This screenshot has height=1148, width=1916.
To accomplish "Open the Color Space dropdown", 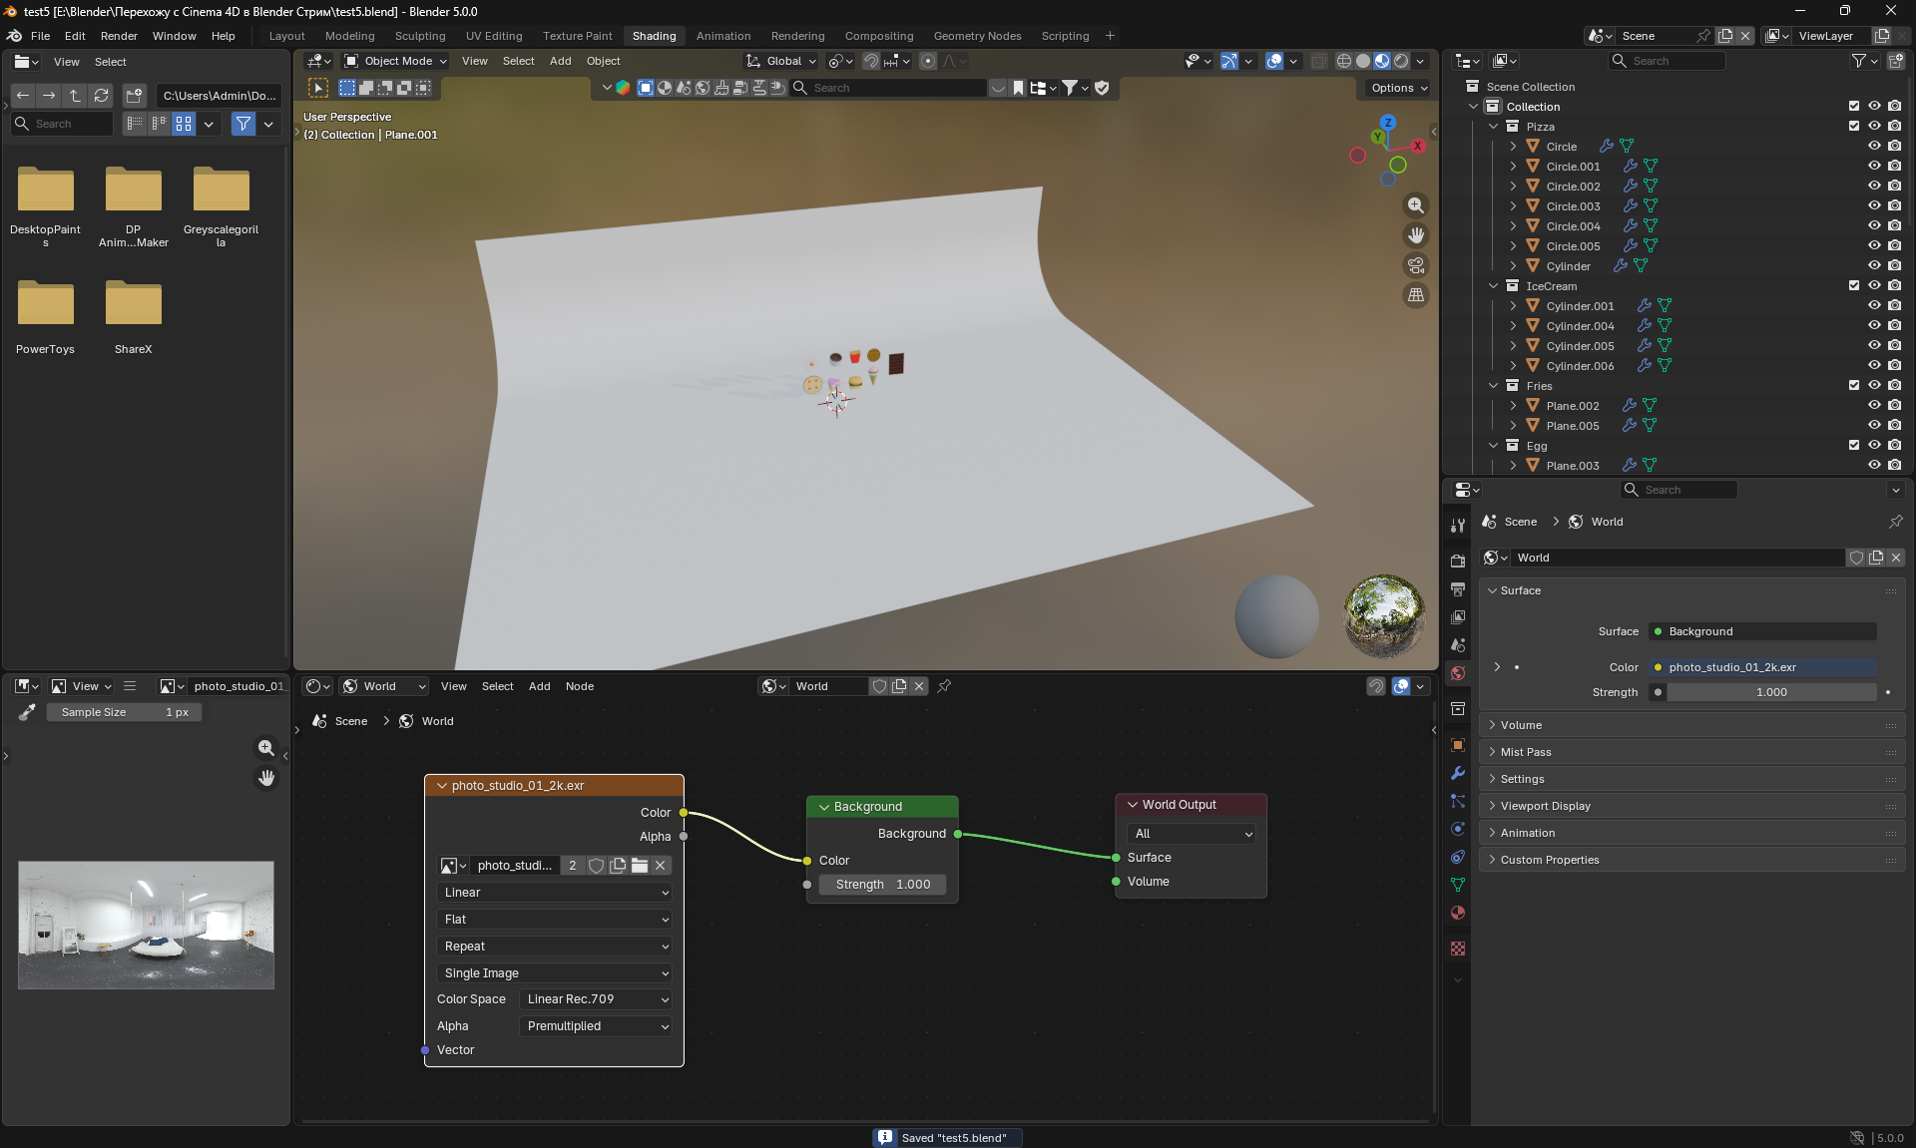I will (597, 999).
